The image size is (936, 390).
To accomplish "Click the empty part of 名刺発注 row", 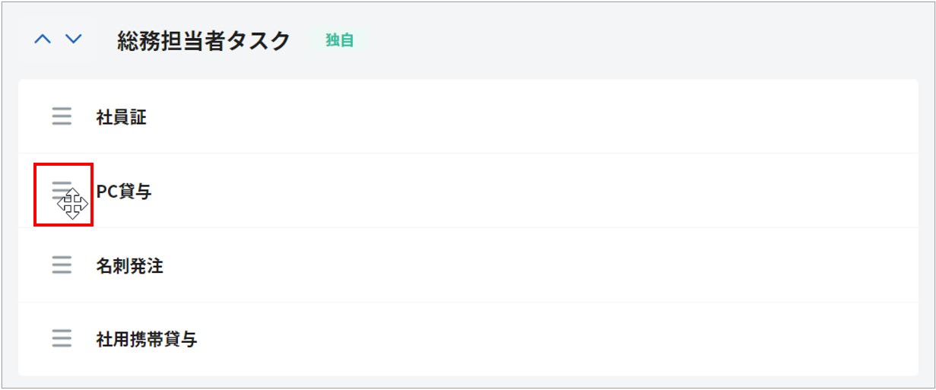I will point(532,266).
